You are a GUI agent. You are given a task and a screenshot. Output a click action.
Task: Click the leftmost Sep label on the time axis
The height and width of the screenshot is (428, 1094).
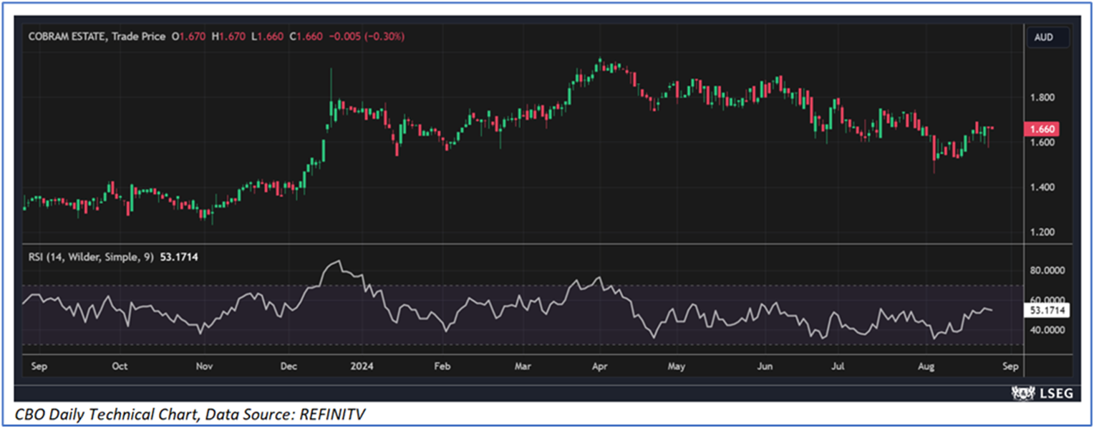[39, 366]
